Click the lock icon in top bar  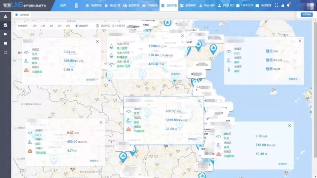283,5
